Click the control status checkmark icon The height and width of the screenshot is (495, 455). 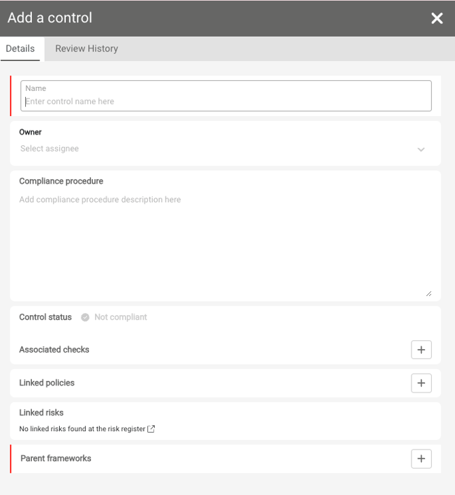[x=85, y=317]
